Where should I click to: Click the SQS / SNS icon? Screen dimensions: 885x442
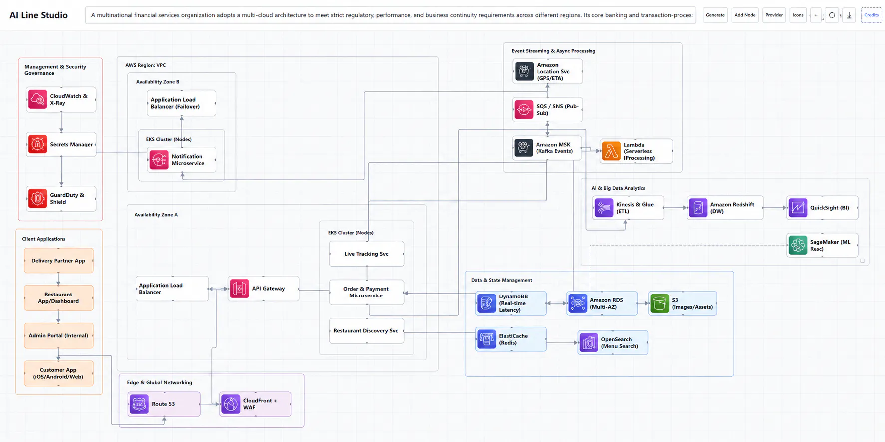(x=524, y=110)
